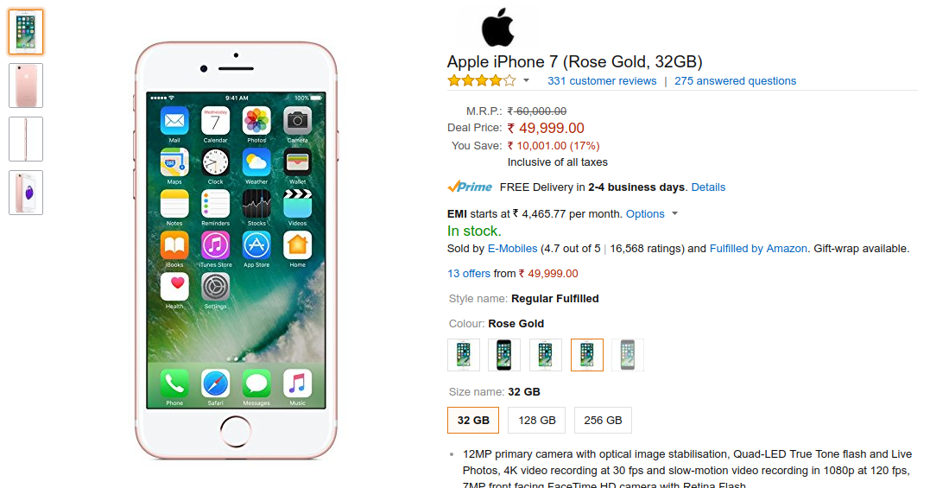Screen dimensions: 930x488
Task: Click the star rating icons
Action: (482, 80)
